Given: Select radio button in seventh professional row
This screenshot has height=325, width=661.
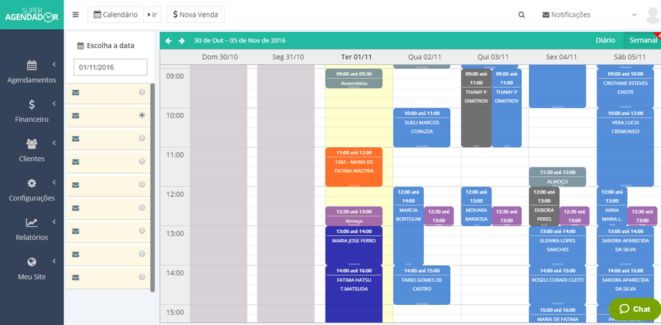Looking at the screenshot, I should click(x=142, y=230).
